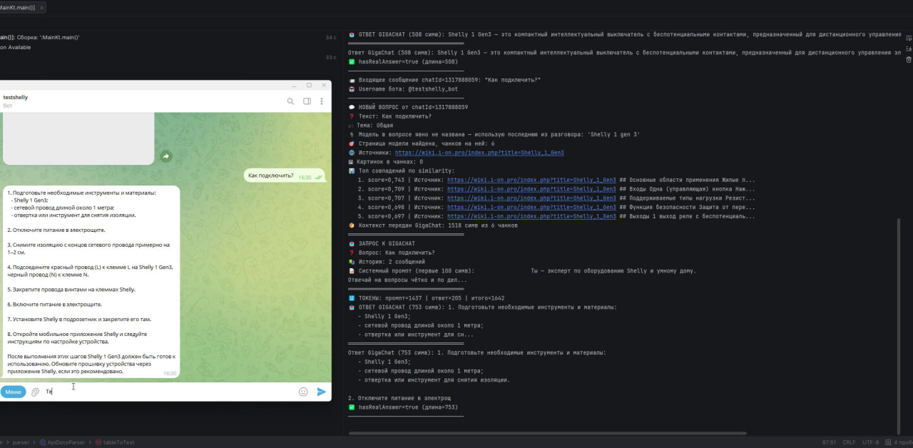
Task: Click the forward arrow beside the bot message
Action: pos(165,156)
